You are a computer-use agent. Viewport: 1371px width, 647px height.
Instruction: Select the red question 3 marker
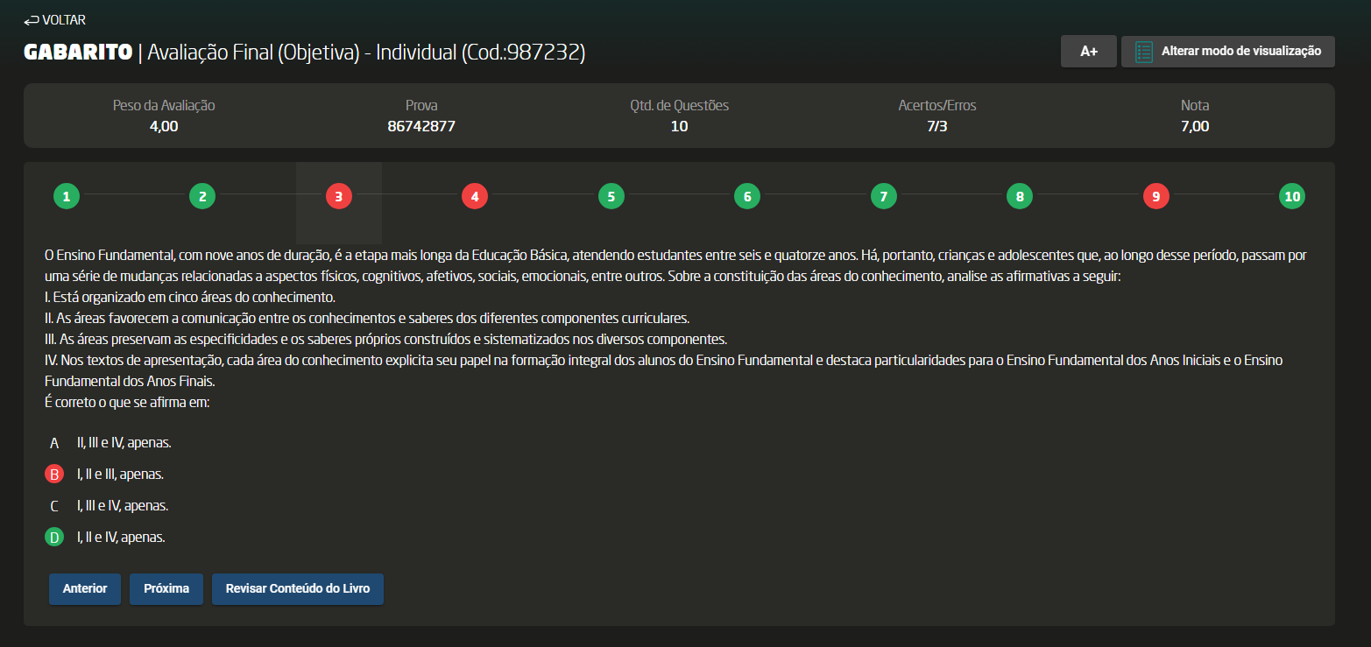tap(338, 197)
